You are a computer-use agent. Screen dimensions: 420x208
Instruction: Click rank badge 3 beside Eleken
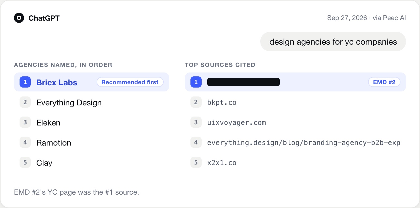click(25, 122)
